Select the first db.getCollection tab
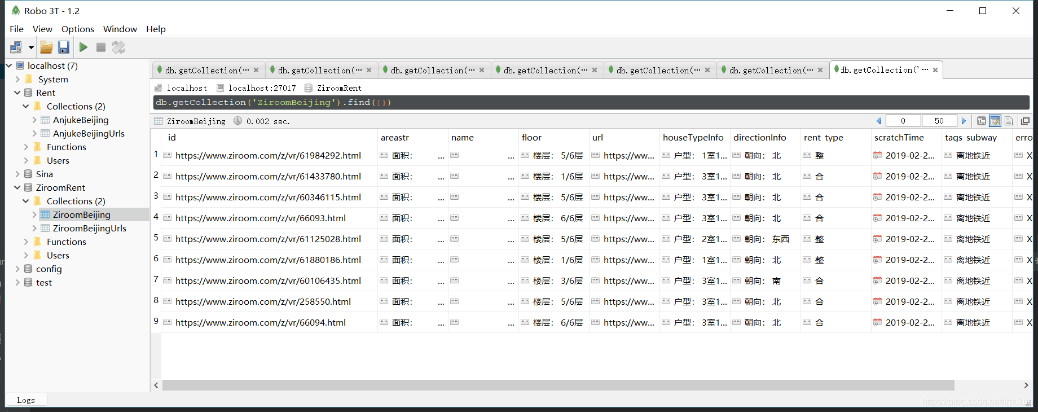 pos(208,70)
